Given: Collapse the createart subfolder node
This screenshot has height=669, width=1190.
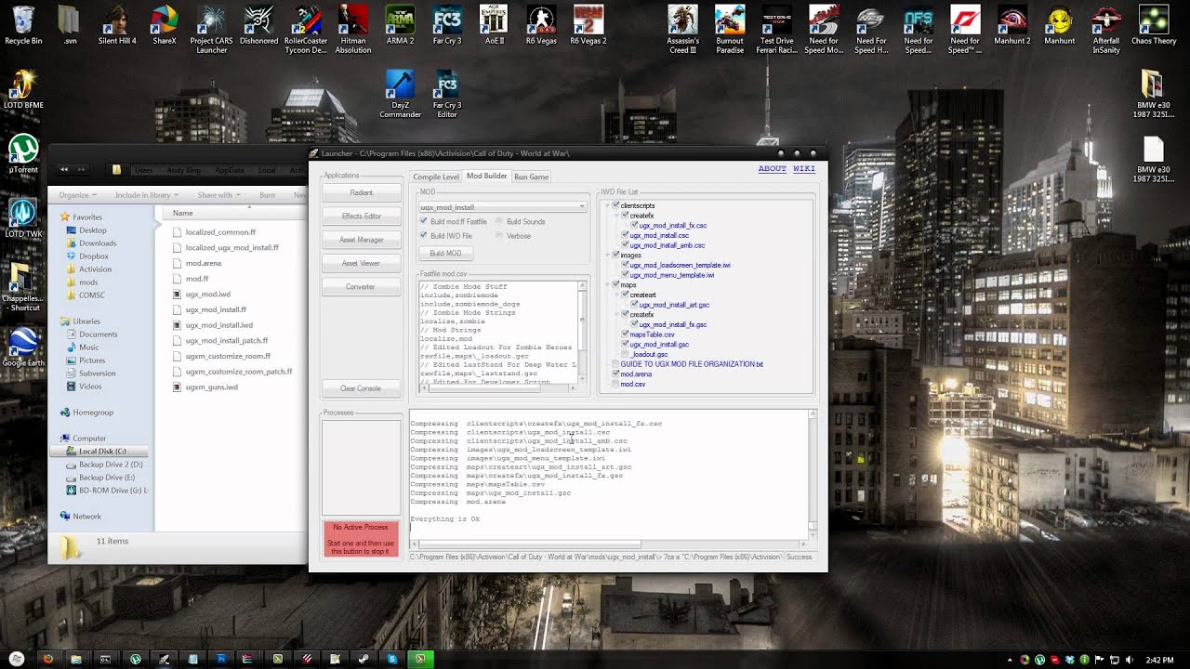Looking at the screenshot, I should point(617,295).
